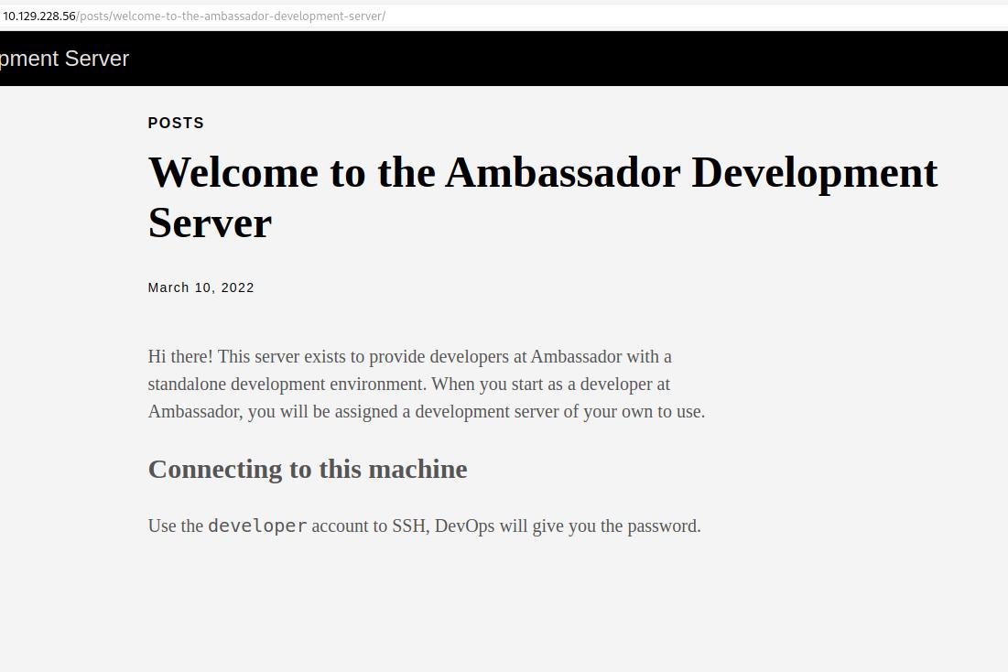Click the March 10, 2022 post date
Screen dimensions: 1008x672
tap(201, 287)
